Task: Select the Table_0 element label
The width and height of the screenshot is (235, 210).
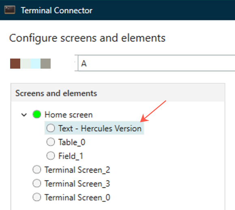Action: point(72,142)
